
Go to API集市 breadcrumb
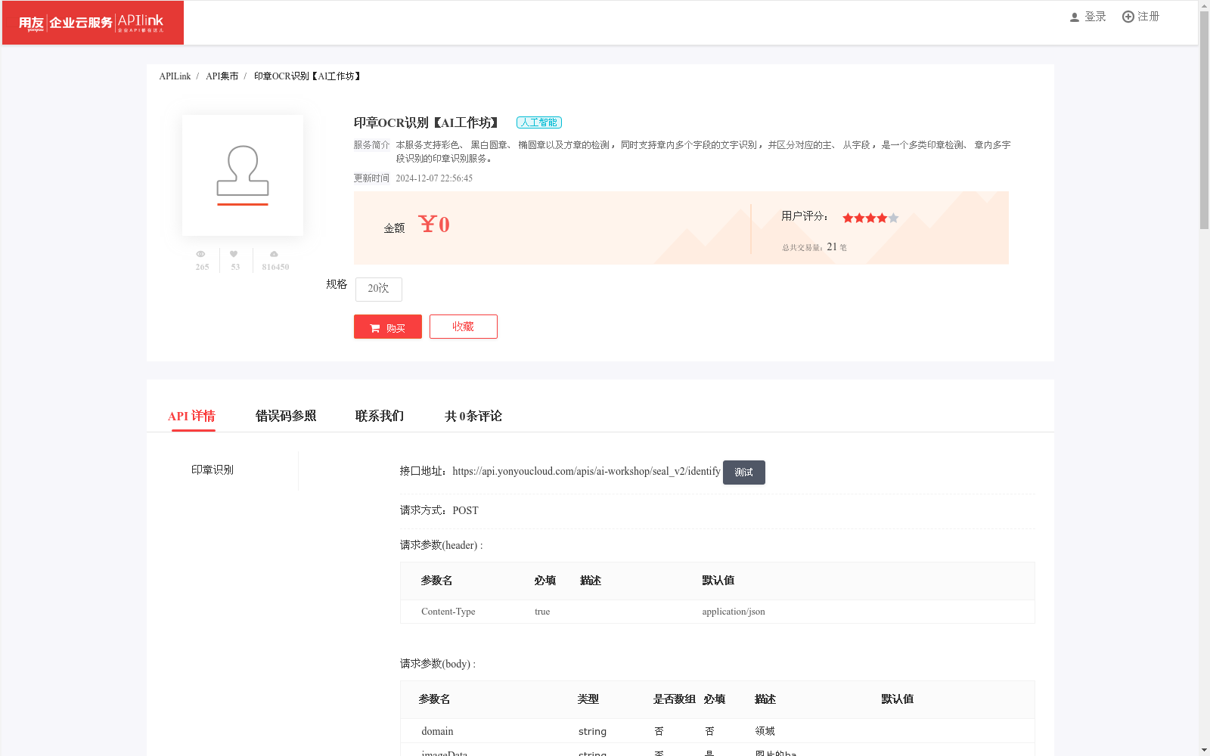222,76
